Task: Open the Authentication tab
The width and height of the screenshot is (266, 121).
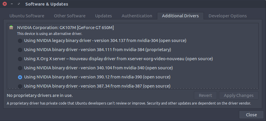Action: point(137,16)
